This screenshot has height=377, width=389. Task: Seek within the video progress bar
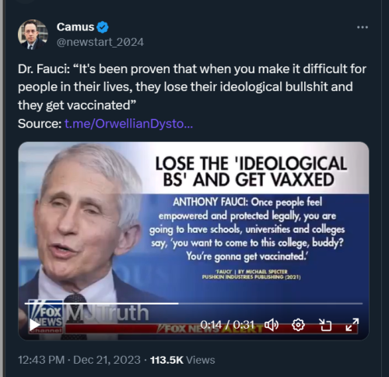click(x=194, y=303)
